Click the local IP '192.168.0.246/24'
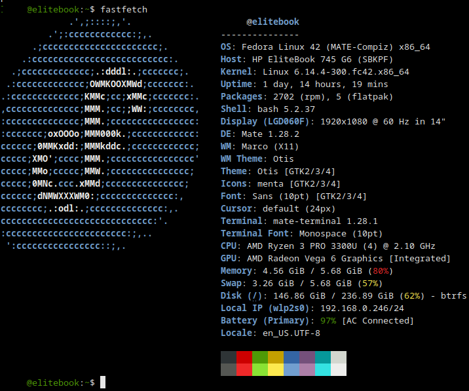Image resolution: width=469 pixels, height=391 pixels. click(362, 308)
